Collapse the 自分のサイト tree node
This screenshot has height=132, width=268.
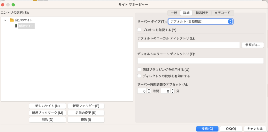click(x=5, y=20)
